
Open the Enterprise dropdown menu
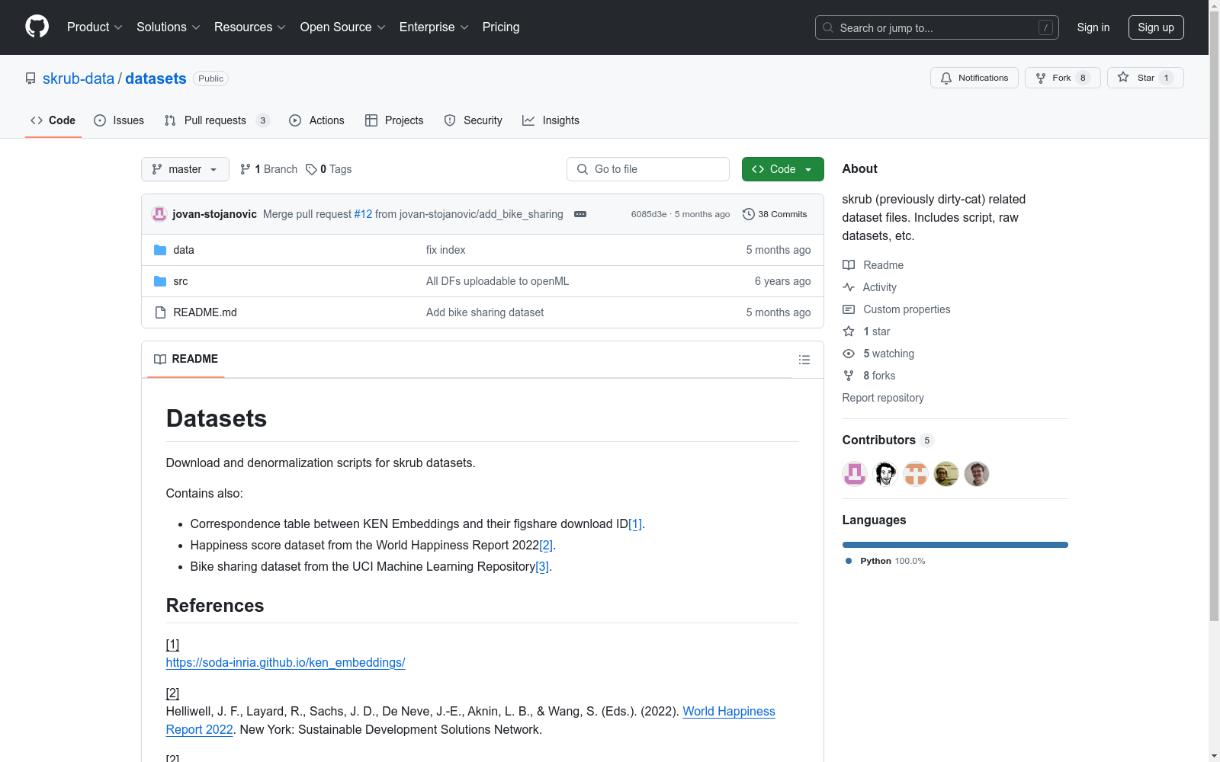[x=434, y=27]
